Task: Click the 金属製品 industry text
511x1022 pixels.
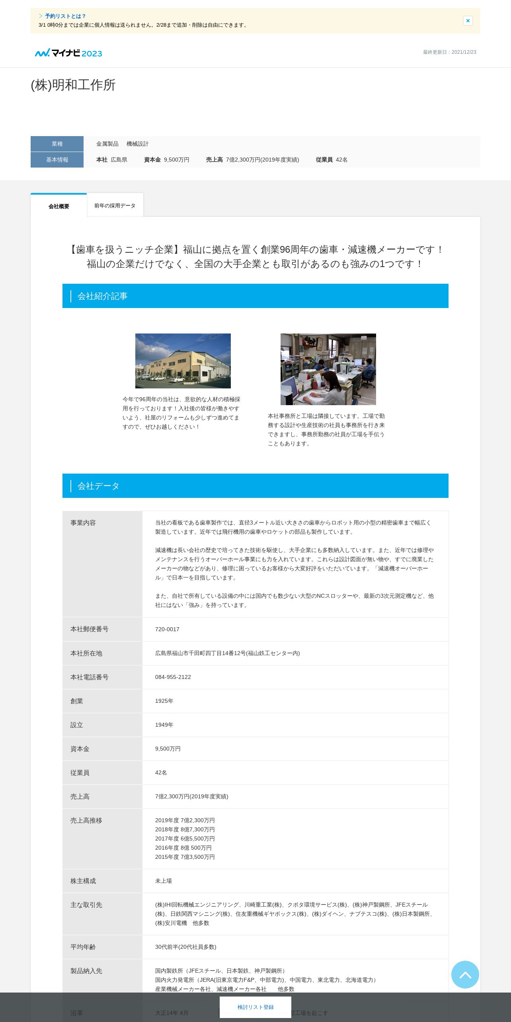Action: click(x=107, y=144)
